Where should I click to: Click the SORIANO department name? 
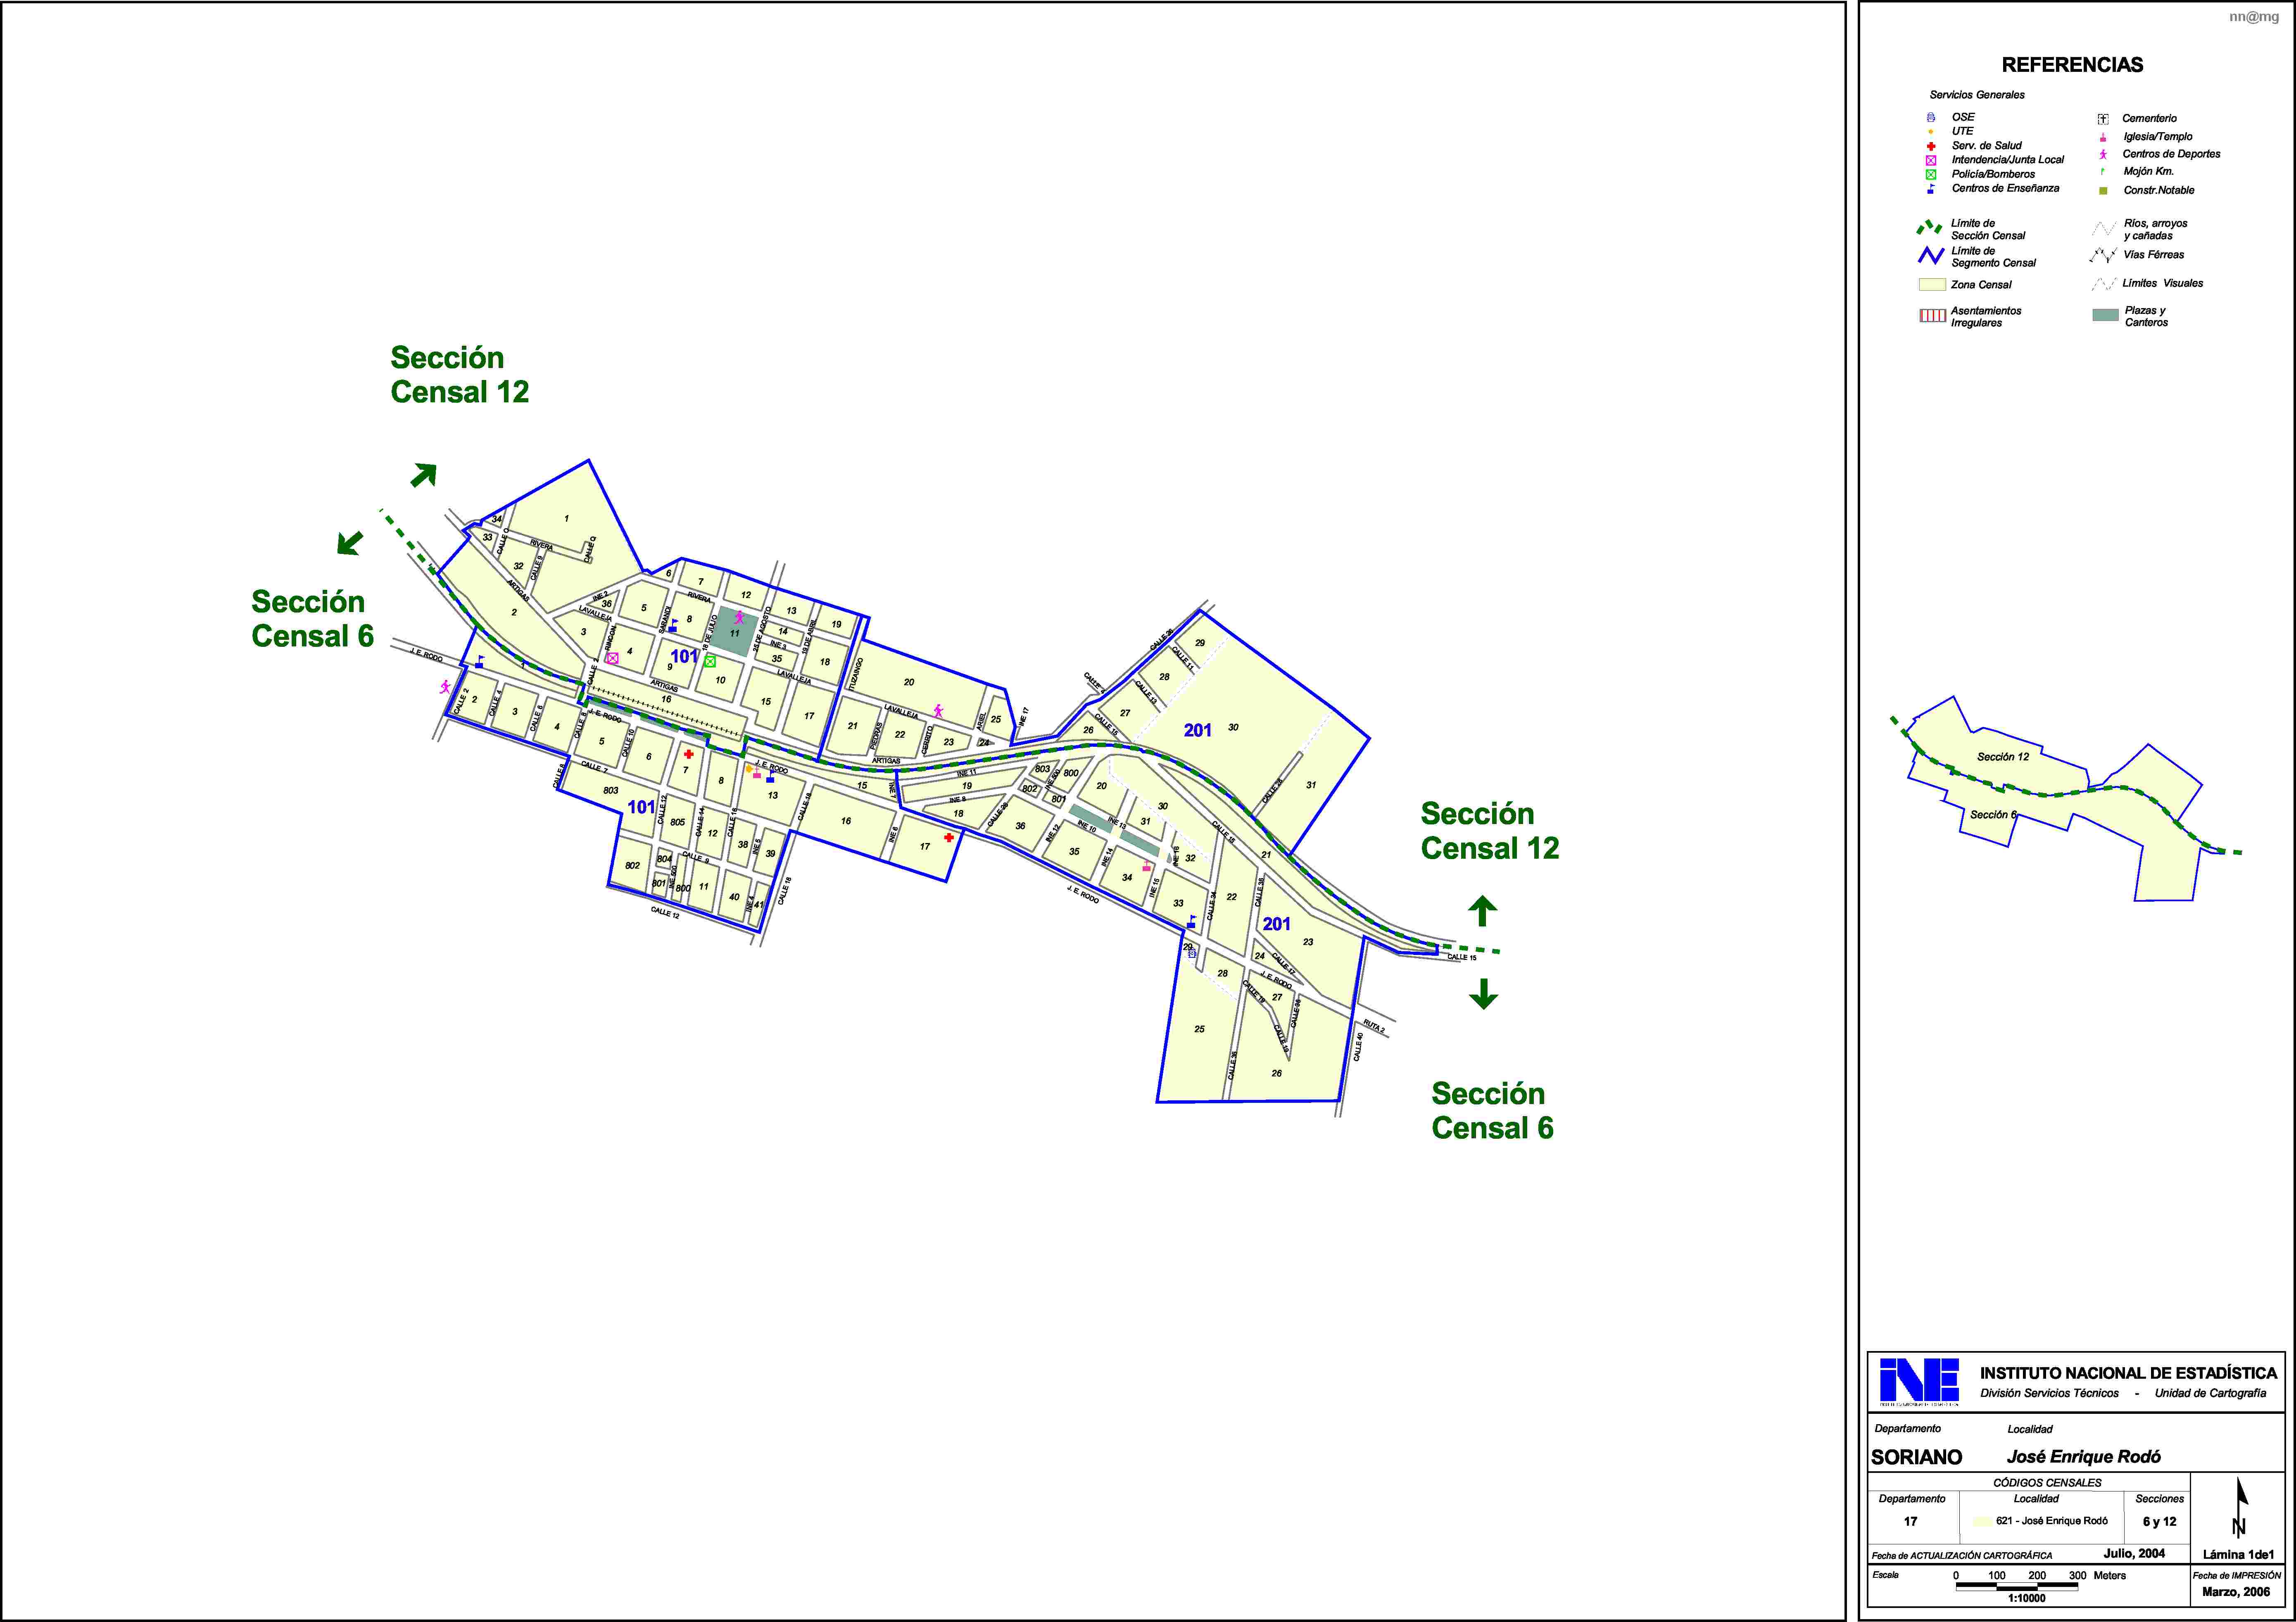pos(1917,1457)
